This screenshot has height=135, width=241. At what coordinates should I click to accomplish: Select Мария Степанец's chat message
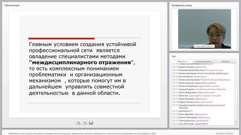[189, 67]
